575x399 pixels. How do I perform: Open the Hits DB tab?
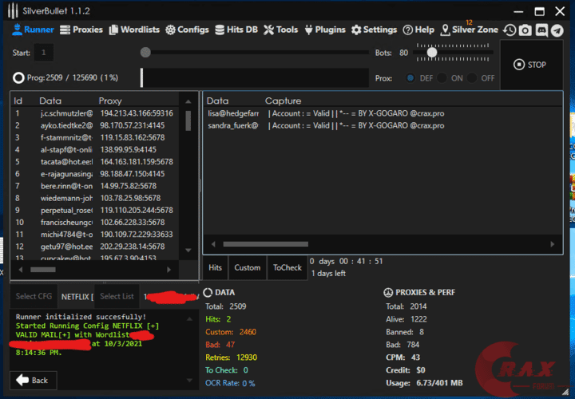(236, 30)
